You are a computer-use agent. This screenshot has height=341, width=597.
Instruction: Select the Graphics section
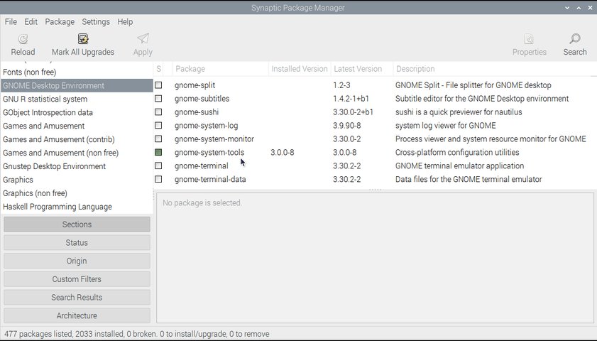coord(77,180)
